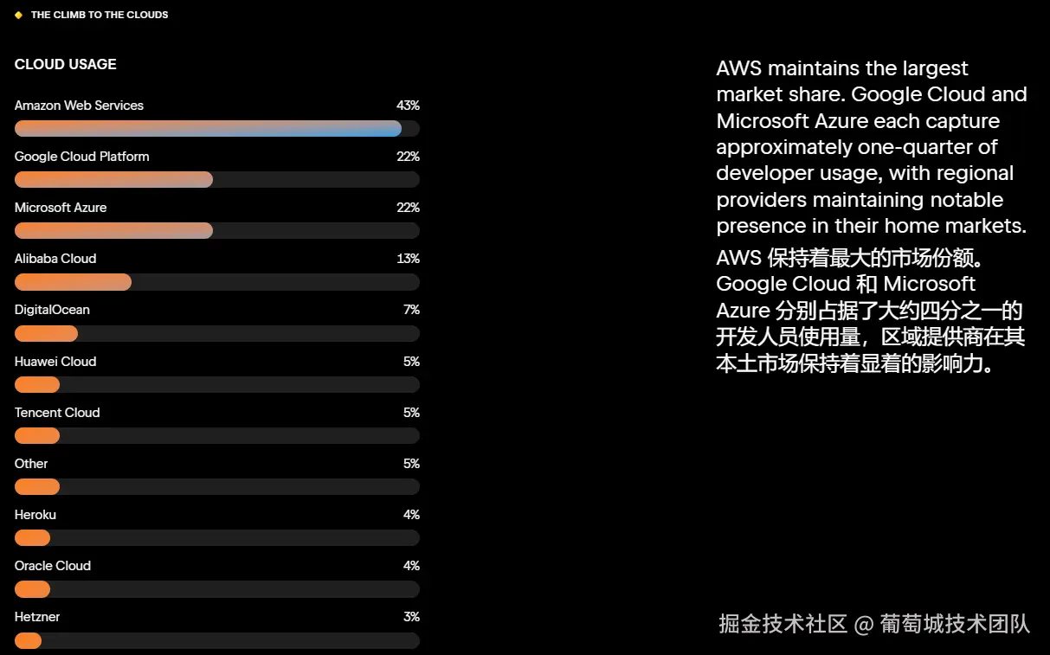This screenshot has width=1050, height=655.
Task: Select the Huawei Cloud label
Action: point(55,362)
